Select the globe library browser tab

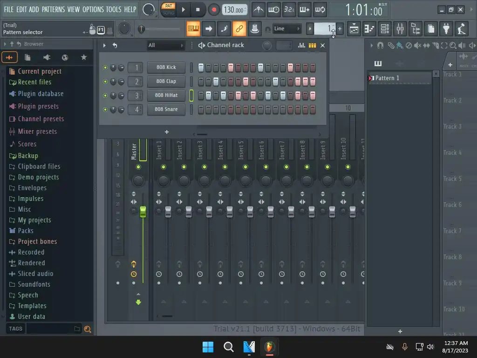point(65,57)
